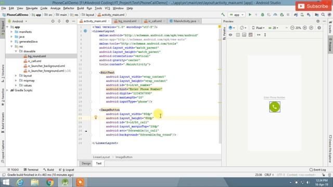Start debugging with the bug icon

pos(262,15)
